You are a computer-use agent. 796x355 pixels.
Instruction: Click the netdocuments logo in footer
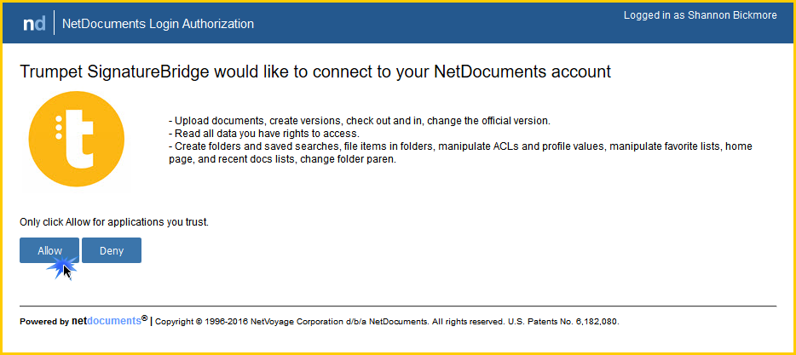tap(106, 321)
